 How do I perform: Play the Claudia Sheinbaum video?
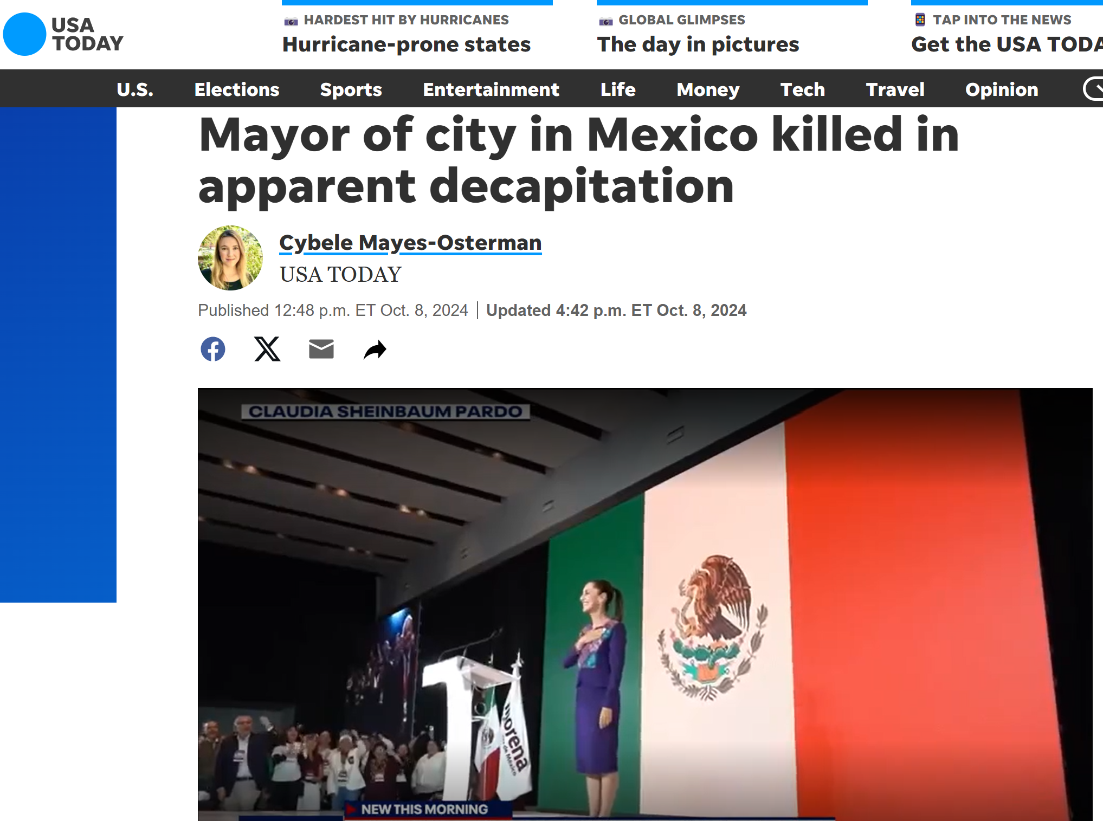click(x=645, y=604)
